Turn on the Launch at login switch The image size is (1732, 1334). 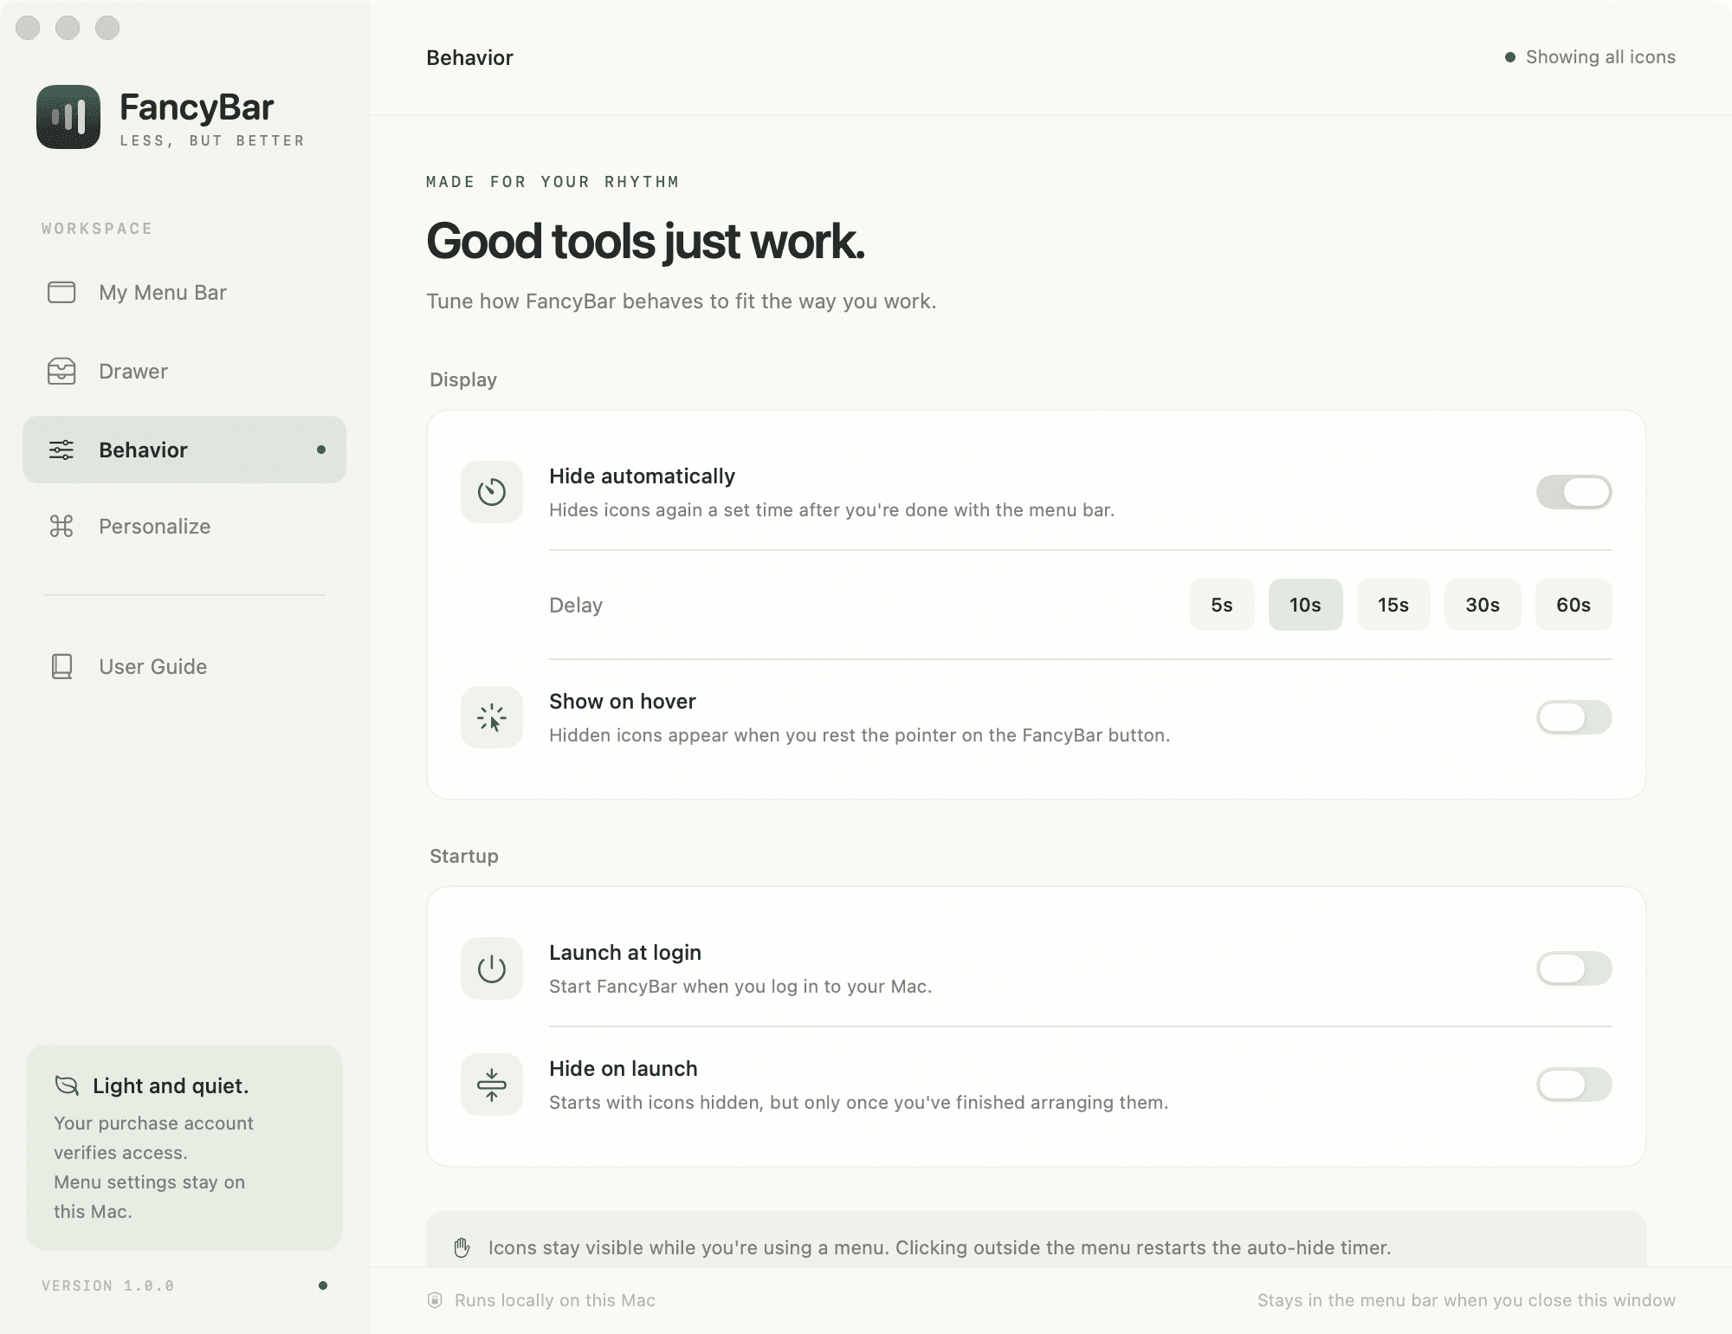pos(1574,968)
